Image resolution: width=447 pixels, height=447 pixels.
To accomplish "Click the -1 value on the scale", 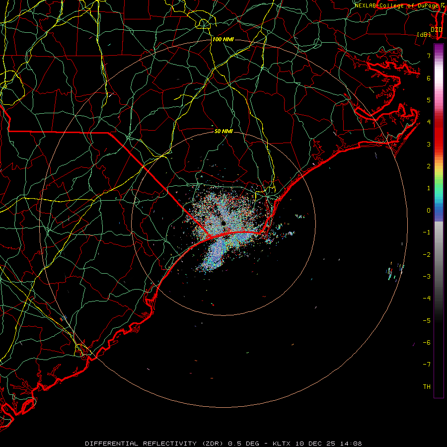I will pyautogui.click(x=427, y=232).
